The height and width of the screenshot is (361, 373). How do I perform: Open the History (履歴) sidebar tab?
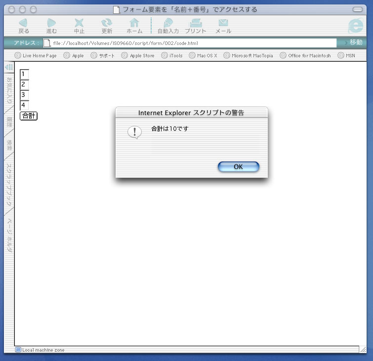point(9,122)
